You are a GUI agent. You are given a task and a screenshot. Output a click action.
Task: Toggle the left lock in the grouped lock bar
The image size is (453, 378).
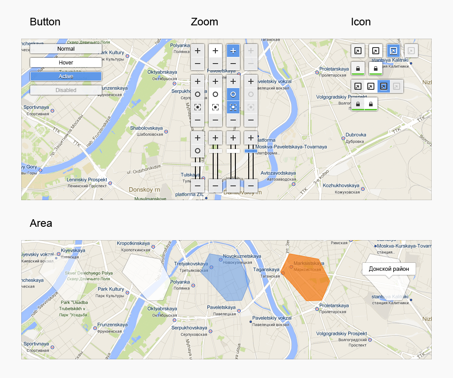tap(358, 104)
